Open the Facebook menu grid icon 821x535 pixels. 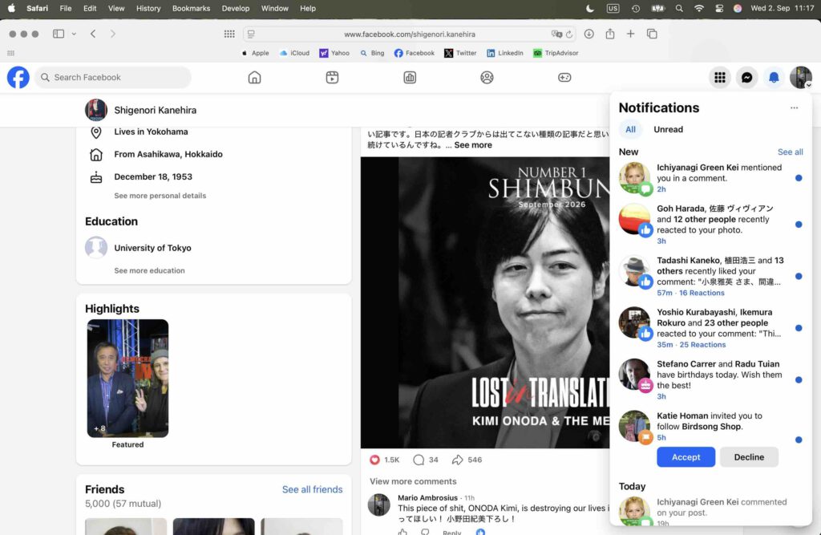[x=720, y=78]
